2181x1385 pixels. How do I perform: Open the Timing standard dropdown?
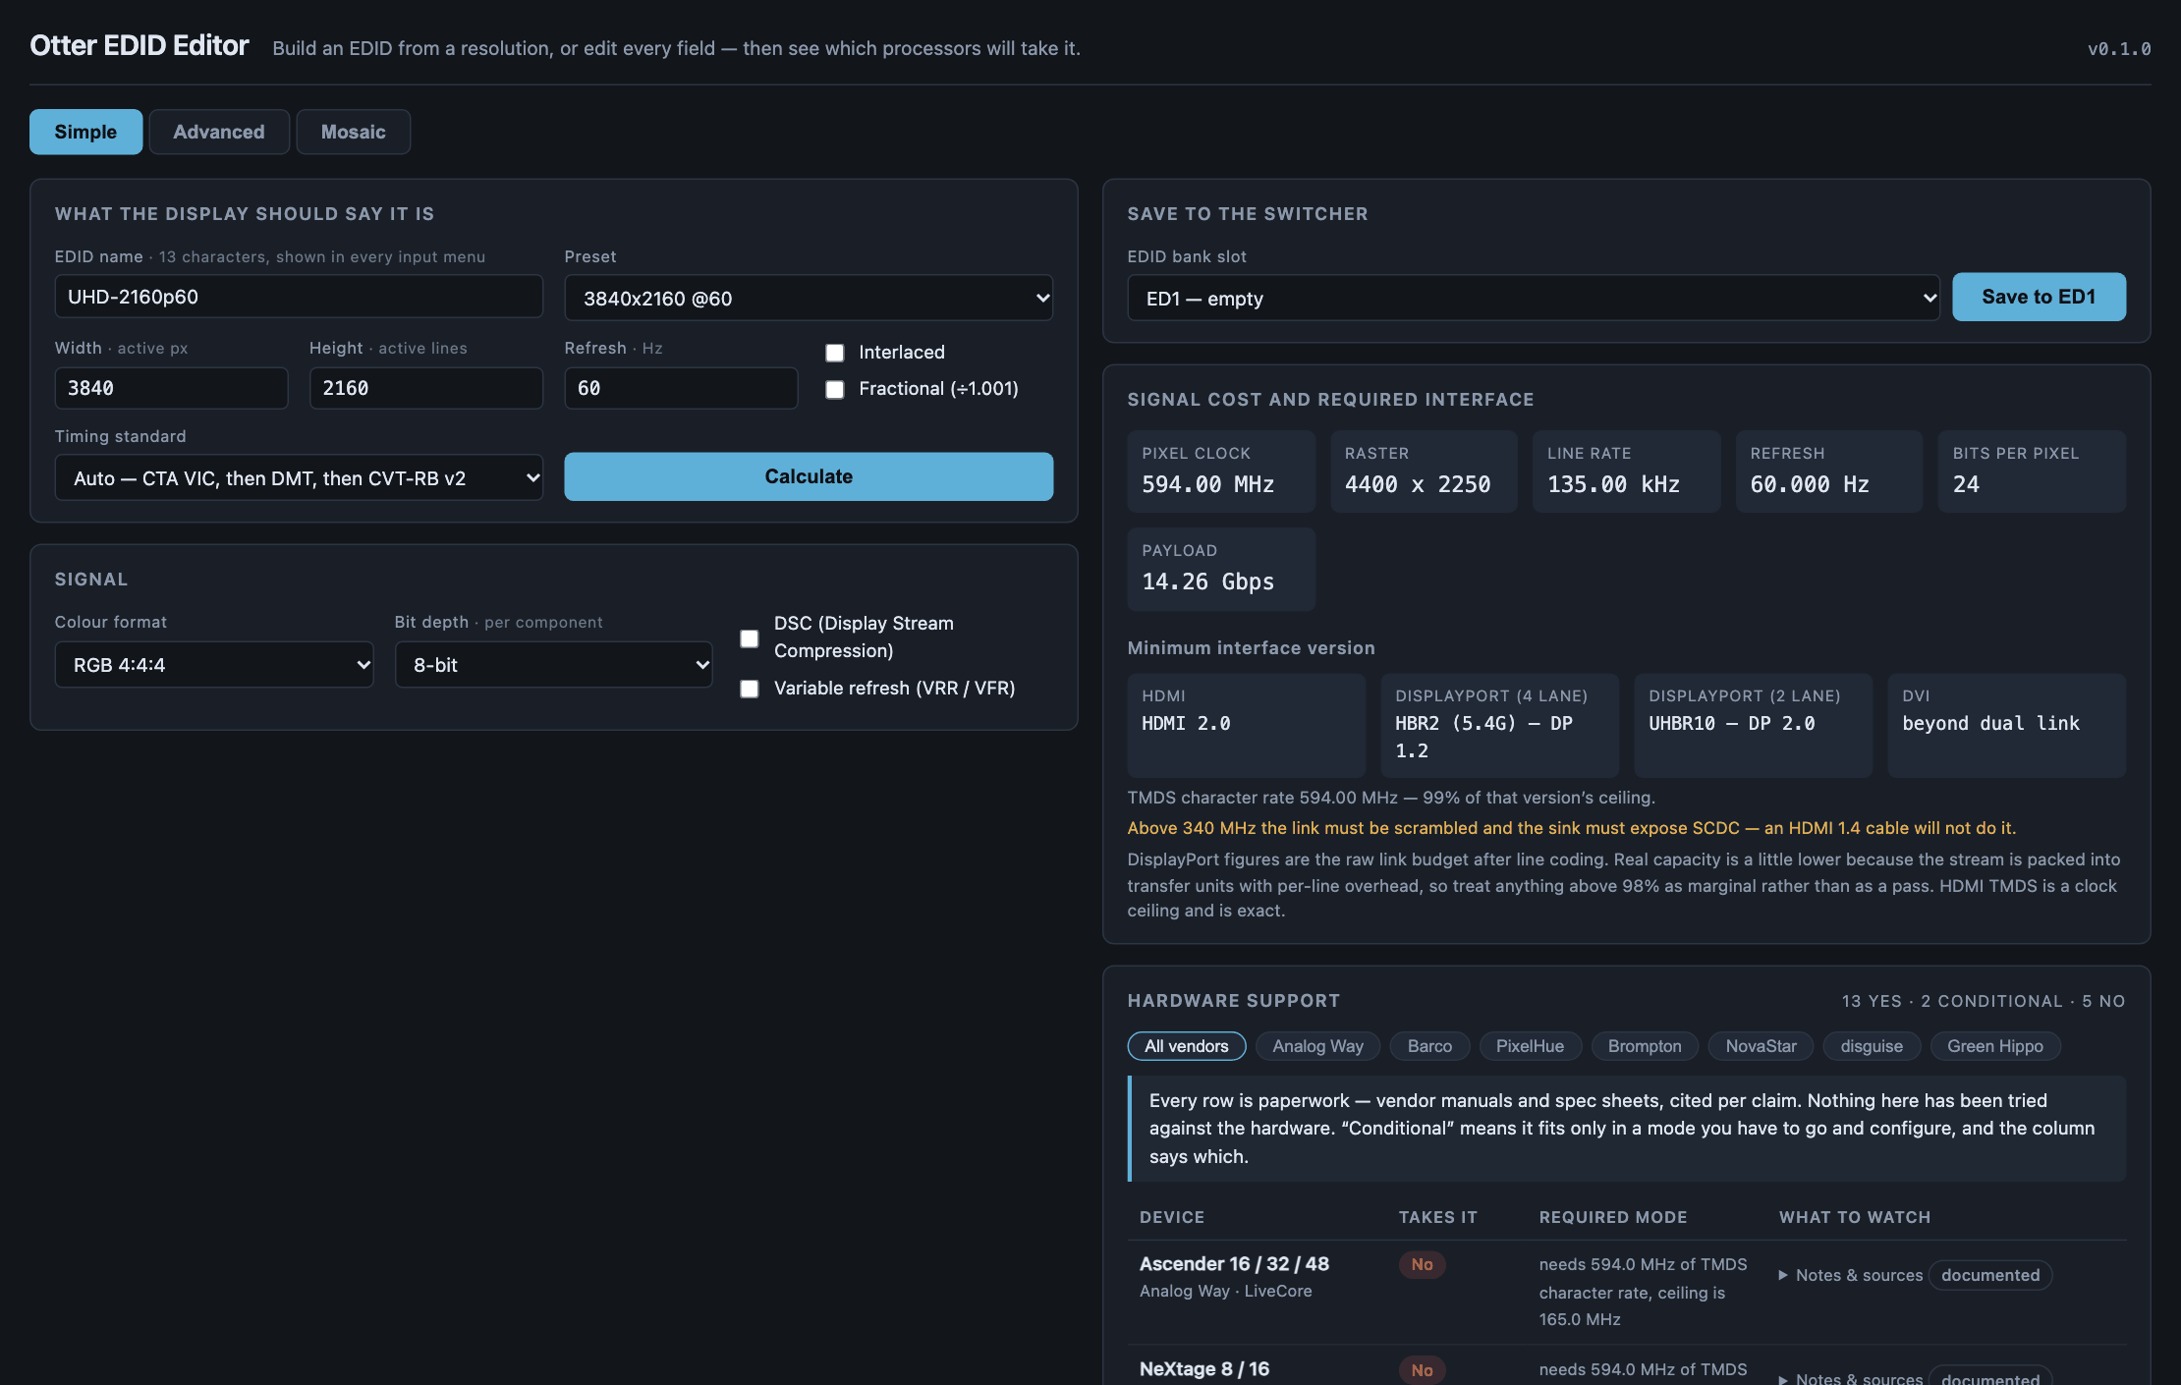click(x=299, y=477)
